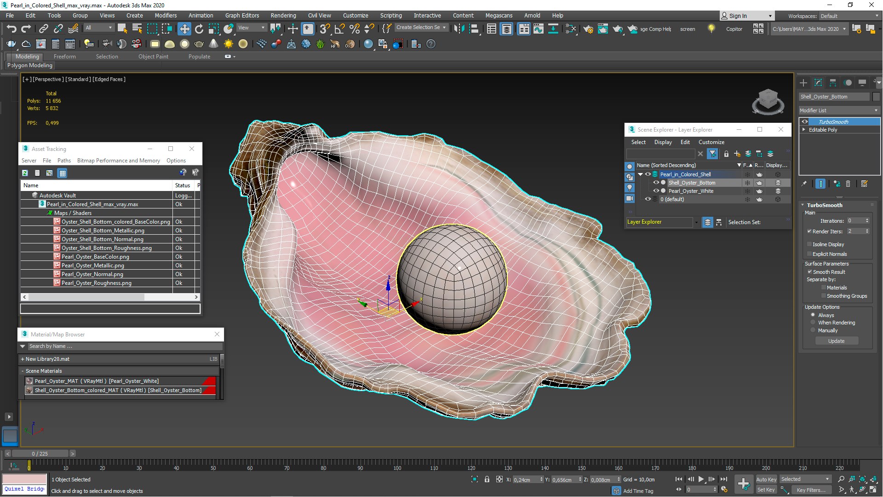Hide the Shell_Oyster_Bottom layer object
The image size is (883, 497).
point(656,183)
